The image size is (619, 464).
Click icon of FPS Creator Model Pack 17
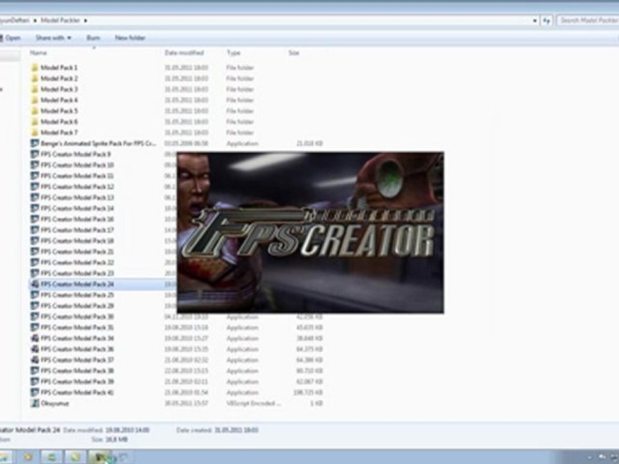point(35,230)
